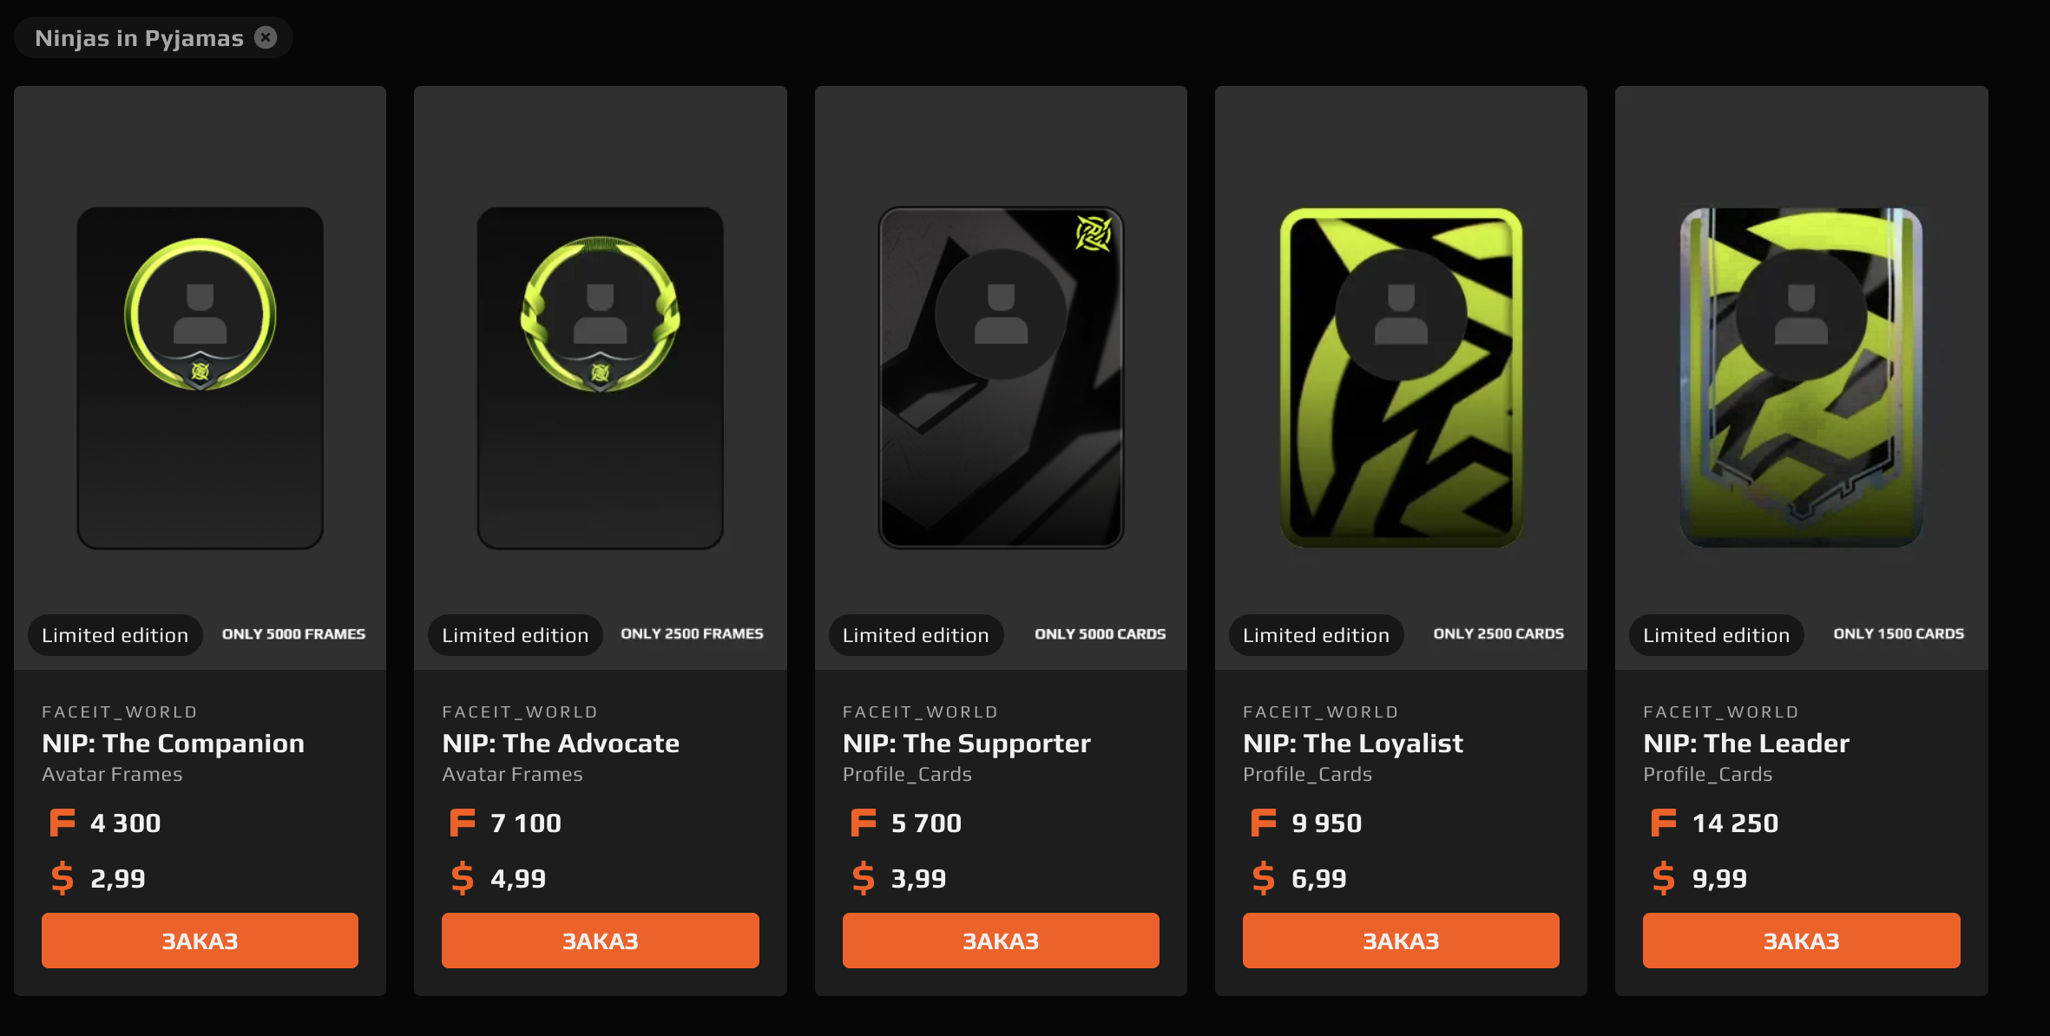Click the FACEIT points icon for The Leader

1664,823
